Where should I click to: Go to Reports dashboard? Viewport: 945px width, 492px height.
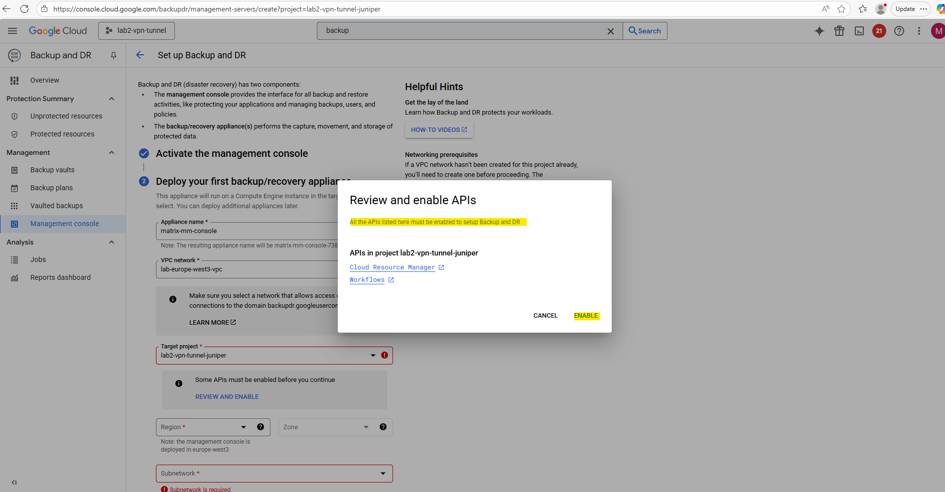(60, 277)
